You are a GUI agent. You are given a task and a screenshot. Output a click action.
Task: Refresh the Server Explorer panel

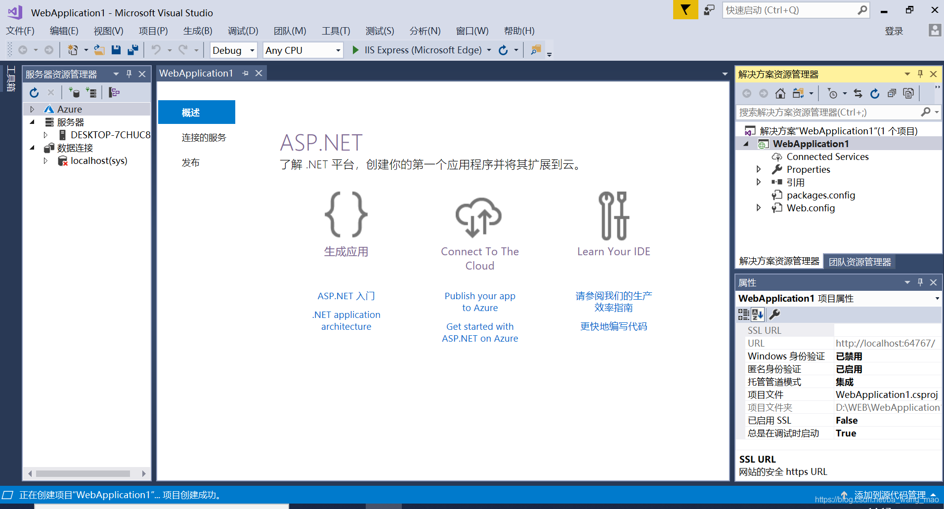(34, 92)
